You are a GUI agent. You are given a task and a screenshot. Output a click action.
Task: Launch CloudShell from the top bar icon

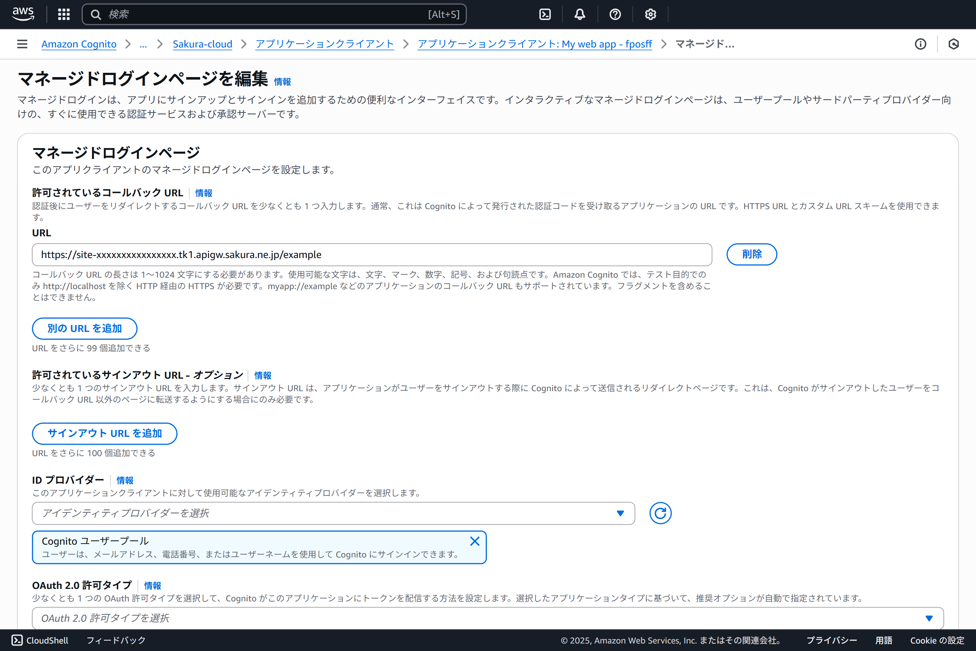(x=545, y=15)
